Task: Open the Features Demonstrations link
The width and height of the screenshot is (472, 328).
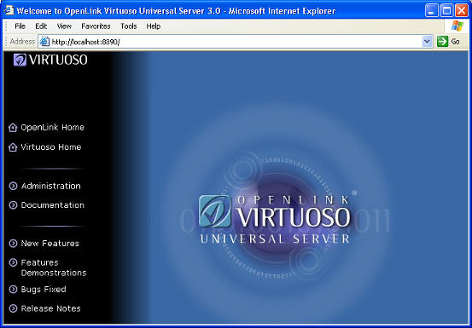Action: pyautogui.click(x=54, y=268)
